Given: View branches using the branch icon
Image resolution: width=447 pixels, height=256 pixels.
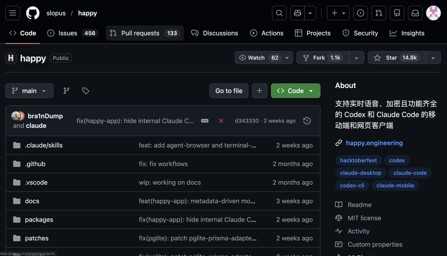Looking at the screenshot, I should (66, 91).
